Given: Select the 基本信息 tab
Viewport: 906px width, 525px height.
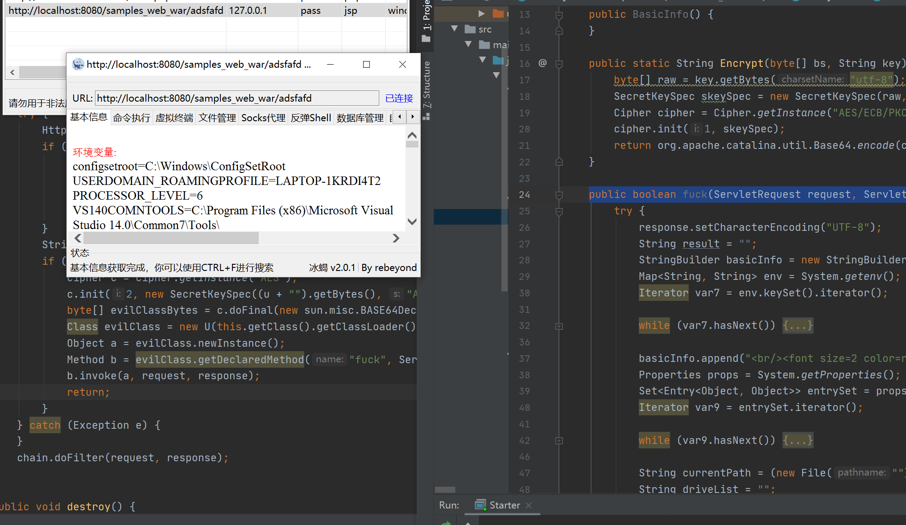Looking at the screenshot, I should point(89,117).
